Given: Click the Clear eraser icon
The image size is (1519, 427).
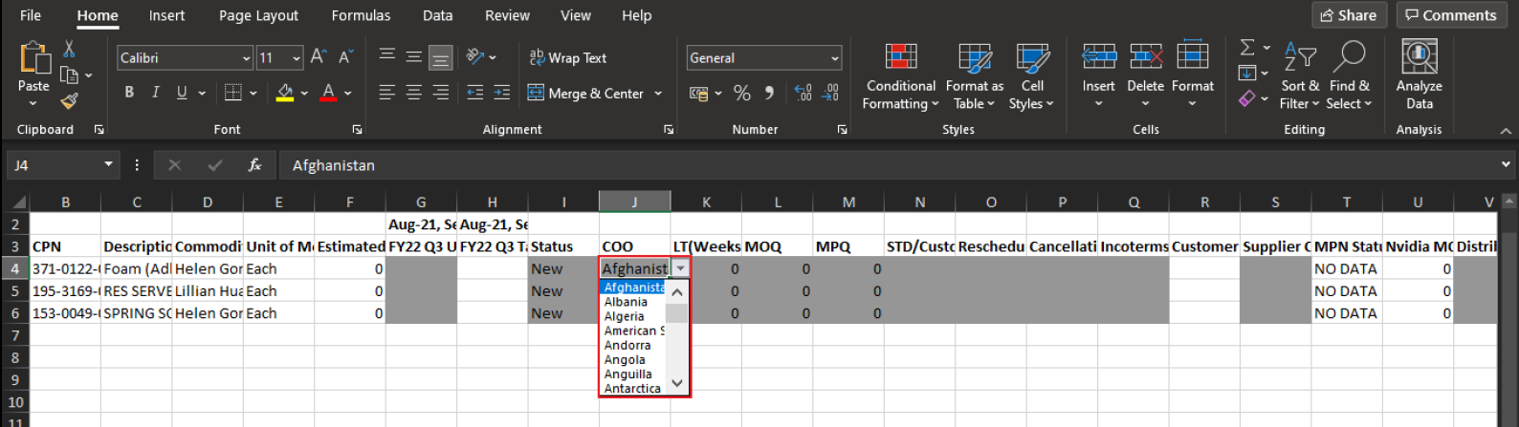Looking at the screenshot, I should tap(1247, 98).
